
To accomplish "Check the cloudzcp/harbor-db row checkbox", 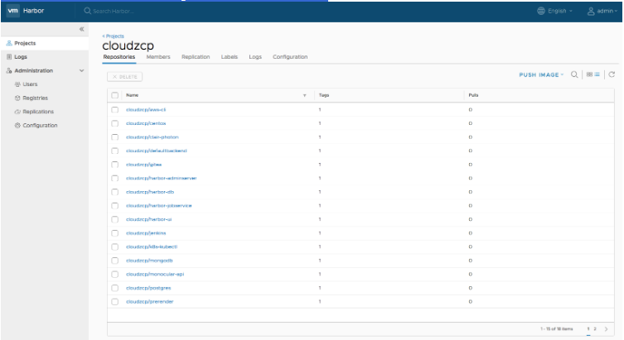I will [115, 192].
